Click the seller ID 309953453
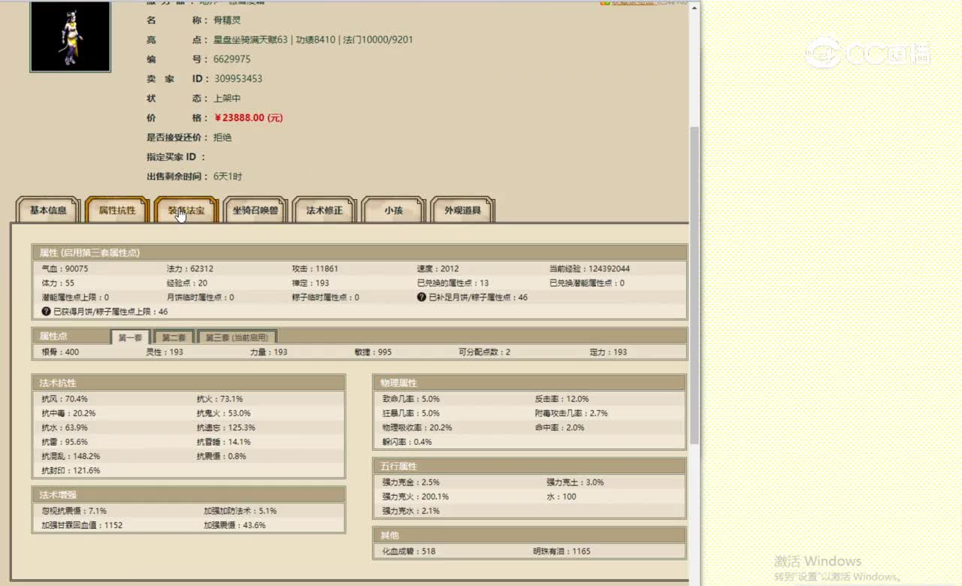This screenshot has height=586, width=962. tap(238, 79)
